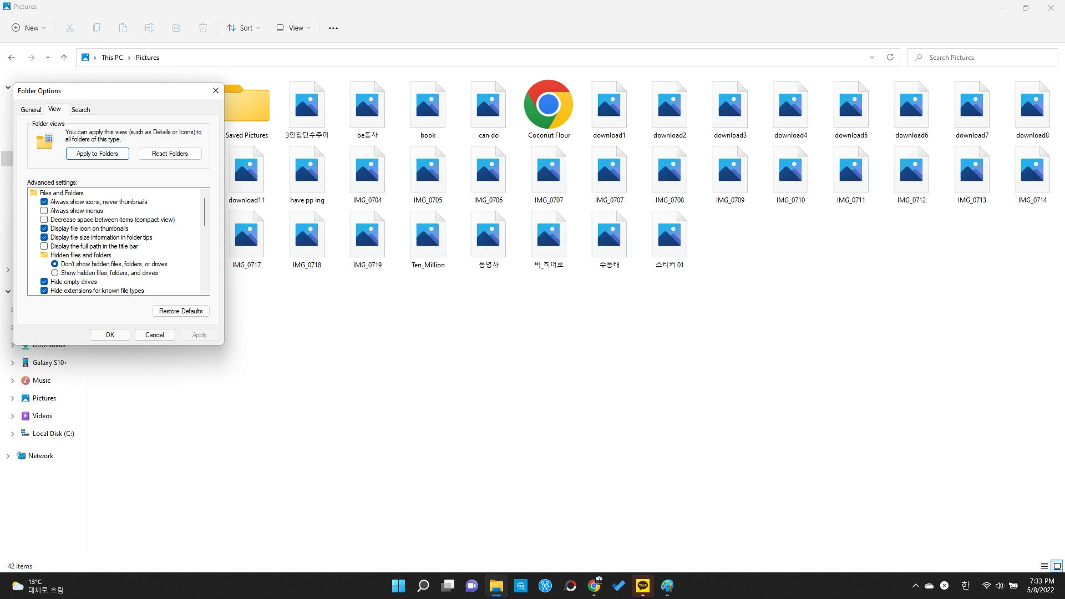Click the Apply to Folders button
Screen dimensions: 1065x599
pyautogui.click(x=97, y=154)
